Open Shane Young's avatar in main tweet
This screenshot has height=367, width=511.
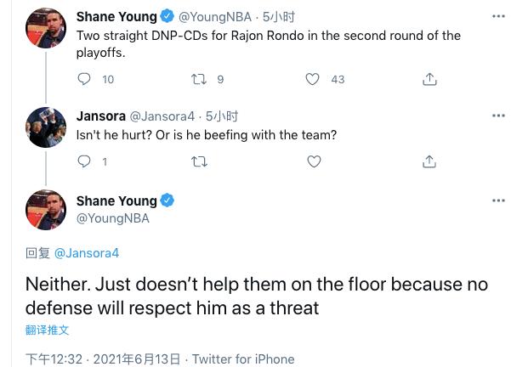pos(46,210)
